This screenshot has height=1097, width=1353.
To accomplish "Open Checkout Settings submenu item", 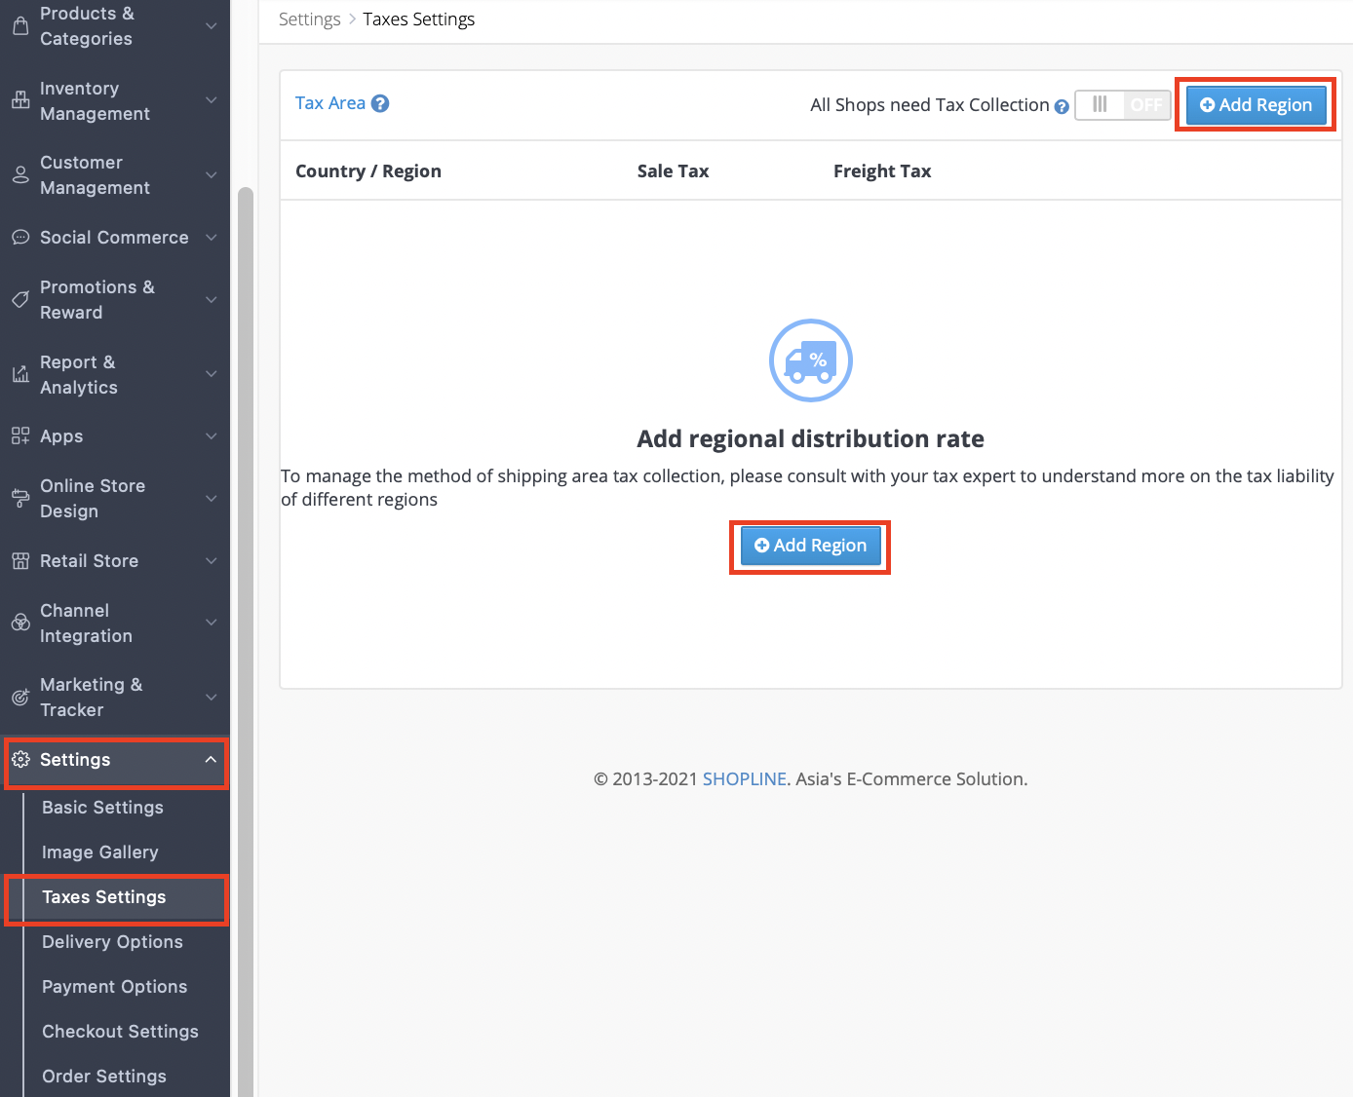I will coord(120,1032).
